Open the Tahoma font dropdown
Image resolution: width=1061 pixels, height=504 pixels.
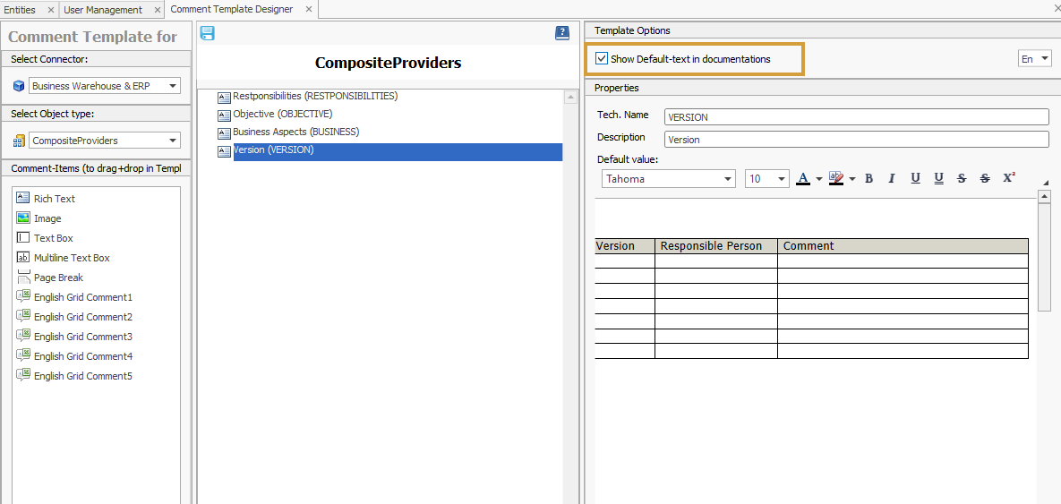pos(728,179)
